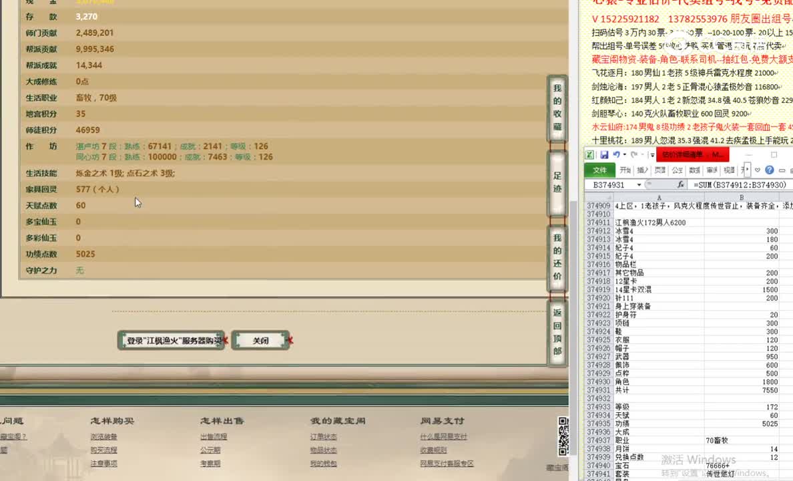The width and height of the screenshot is (793, 481).
Task: Click the heart icon in the Excel ribbon area
Action: [758, 170]
